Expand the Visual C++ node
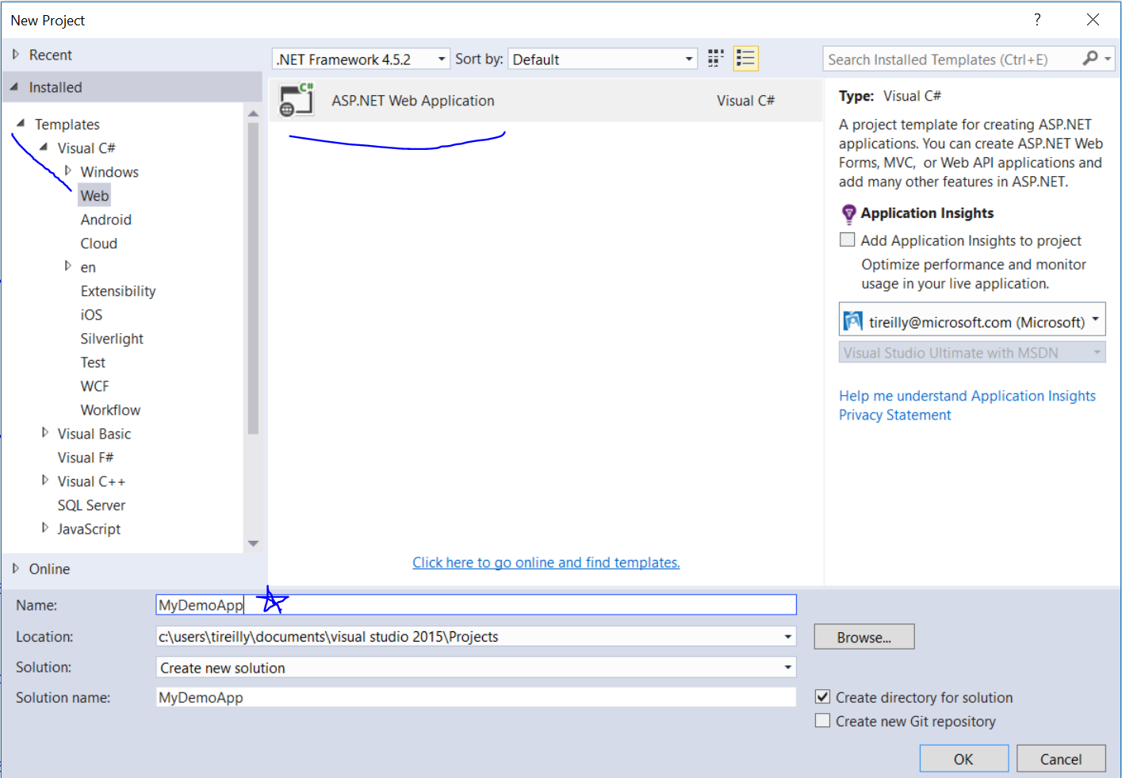Image resolution: width=1122 pixels, height=778 pixels. pyautogui.click(x=45, y=481)
